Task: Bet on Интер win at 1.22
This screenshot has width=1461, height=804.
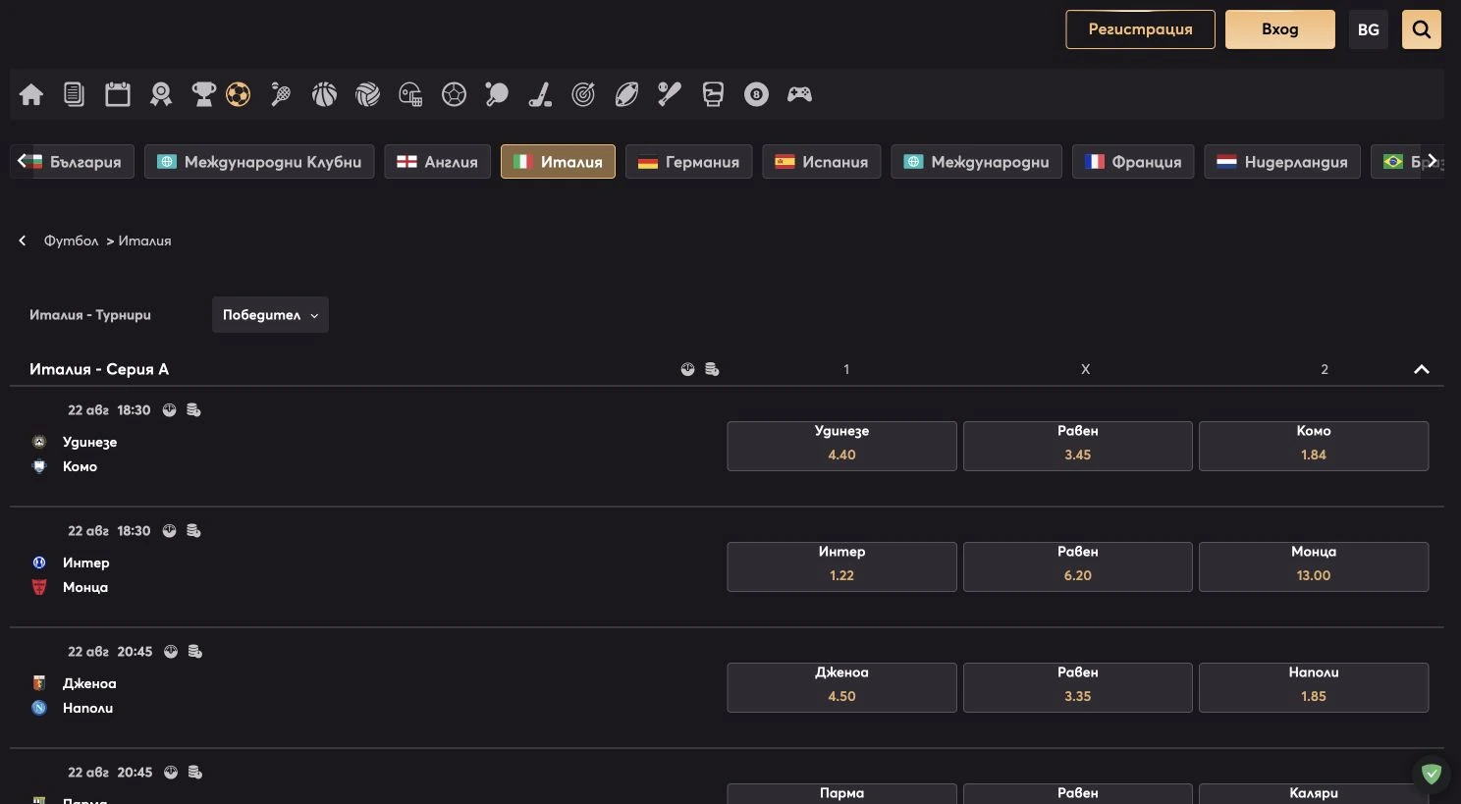Action: (841, 566)
